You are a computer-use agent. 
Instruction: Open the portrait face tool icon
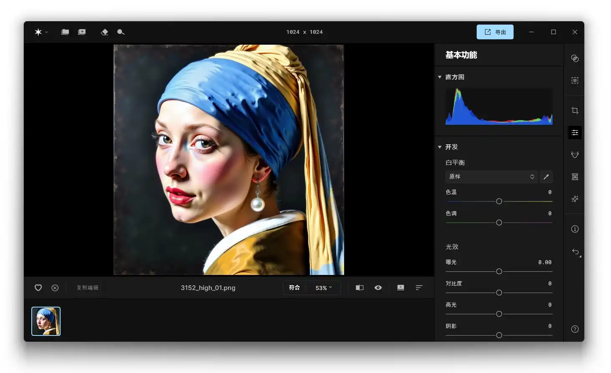point(575,155)
